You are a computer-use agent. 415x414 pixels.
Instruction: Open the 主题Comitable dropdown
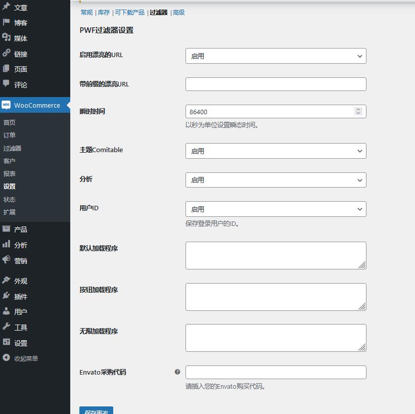coord(276,151)
